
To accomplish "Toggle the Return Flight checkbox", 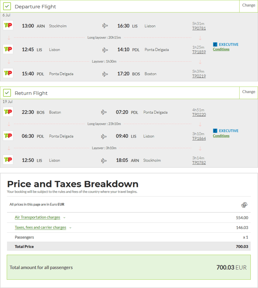I will 7,93.
